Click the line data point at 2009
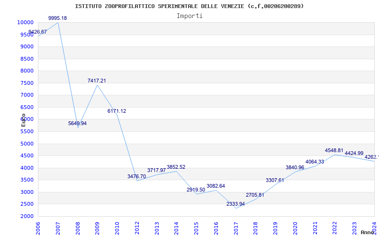This screenshot has width=379, height=237. point(98,85)
